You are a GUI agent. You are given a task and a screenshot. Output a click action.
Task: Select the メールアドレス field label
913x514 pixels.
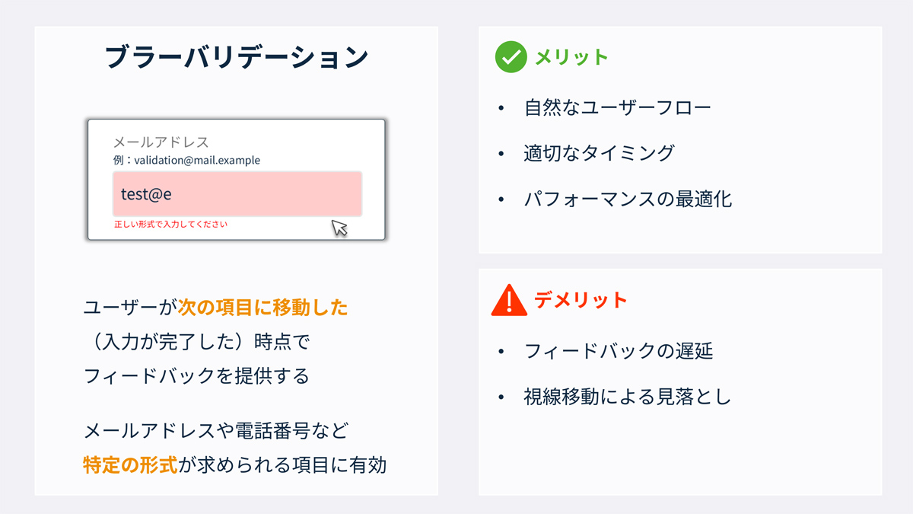click(x=161, y=142)
